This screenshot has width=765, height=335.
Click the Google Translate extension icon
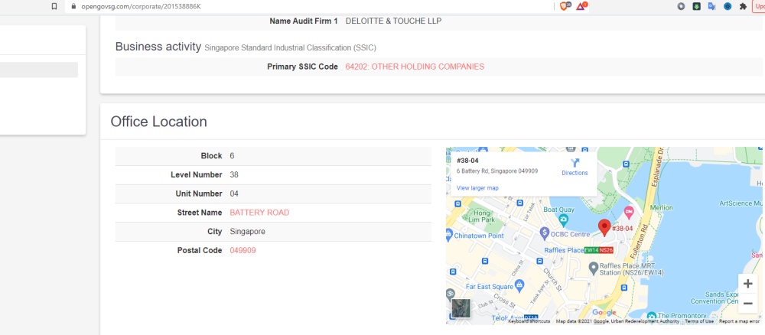[712, 6]
